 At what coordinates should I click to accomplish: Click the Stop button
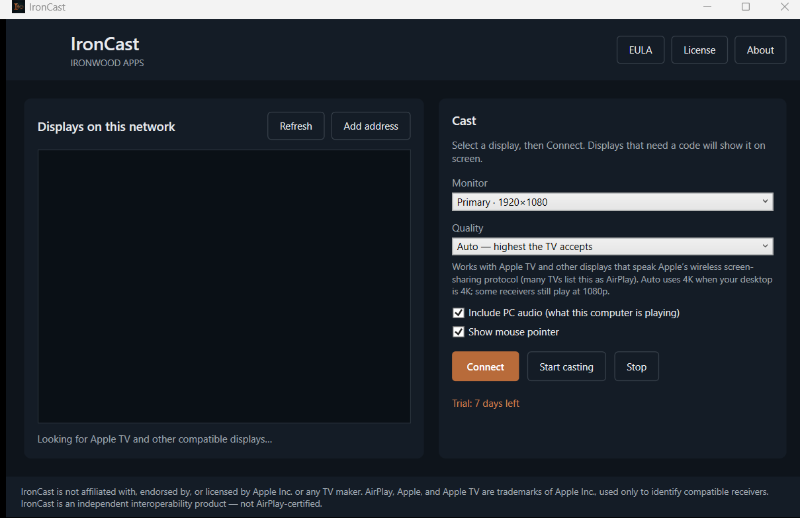(637, 367)
